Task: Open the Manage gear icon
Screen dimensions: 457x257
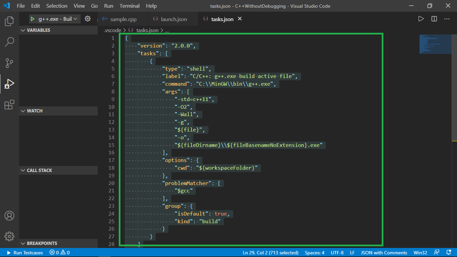Action: point(9,236)
